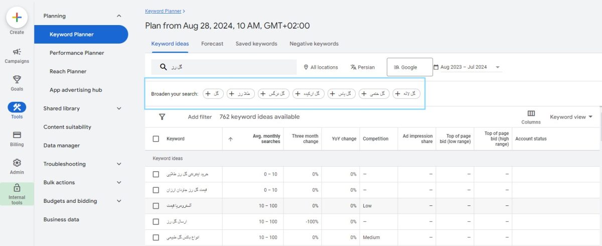Sort by YoY change column
This screenshot has width=602, height=246.
point(344,139)
